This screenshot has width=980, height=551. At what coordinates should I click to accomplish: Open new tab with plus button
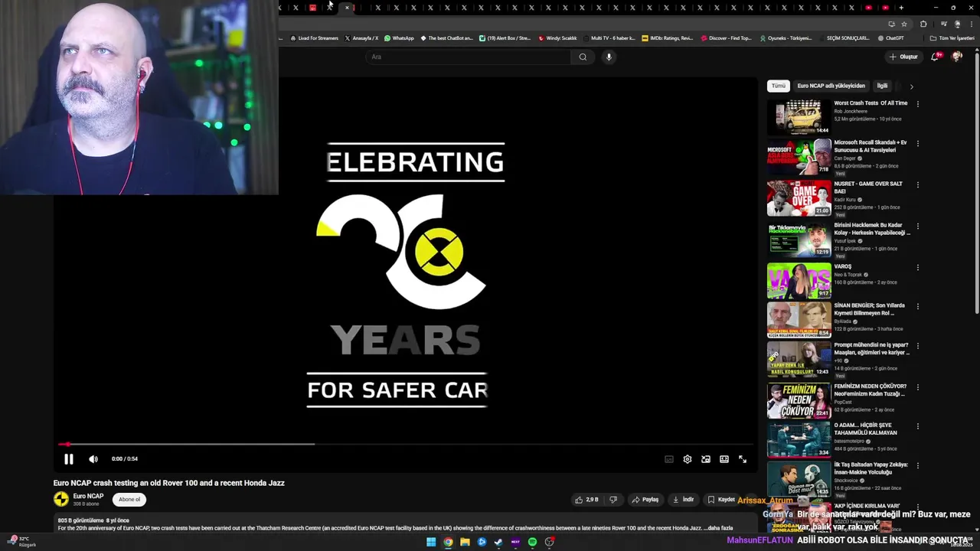[x=901, y=8]
